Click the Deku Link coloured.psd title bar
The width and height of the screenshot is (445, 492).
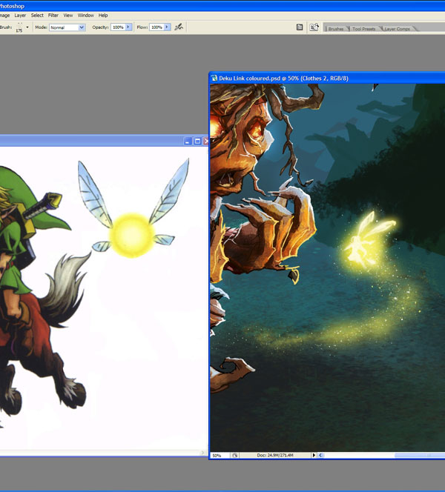[327, 78]
